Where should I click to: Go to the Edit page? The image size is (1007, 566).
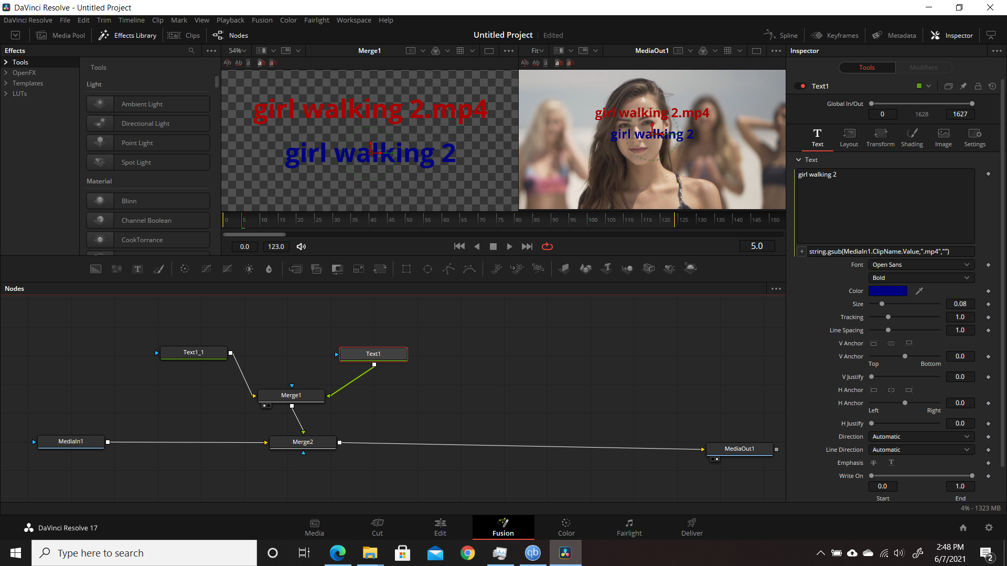(440, 527)
